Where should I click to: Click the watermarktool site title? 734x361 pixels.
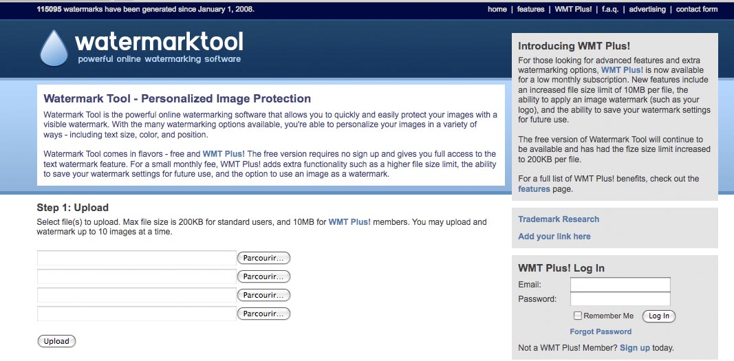pyautogui.click(x=159, y=42)
